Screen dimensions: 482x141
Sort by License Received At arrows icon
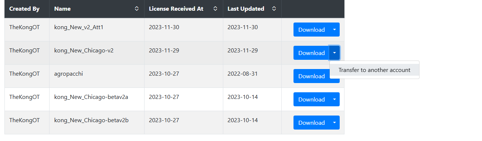pyautogui.click(x=215, y=8)
